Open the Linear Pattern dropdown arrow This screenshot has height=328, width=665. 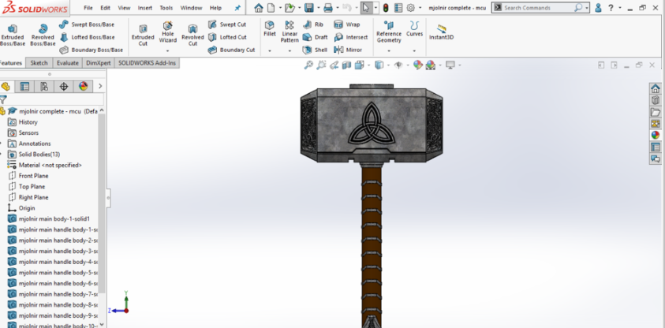pyautogui.click(x=290, y=50)
